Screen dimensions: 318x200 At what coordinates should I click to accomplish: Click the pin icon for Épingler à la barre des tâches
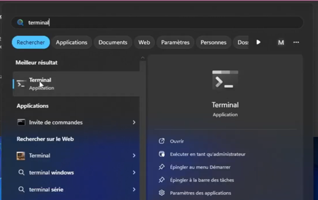[161, 180]
